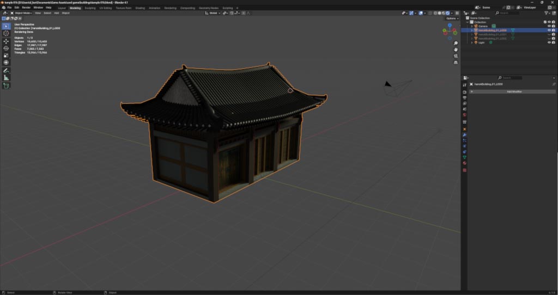
Task: Click the Add Cube tool
Action: (x=6, y=85)
